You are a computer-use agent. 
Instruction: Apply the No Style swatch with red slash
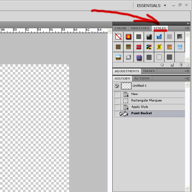(118, 36)
